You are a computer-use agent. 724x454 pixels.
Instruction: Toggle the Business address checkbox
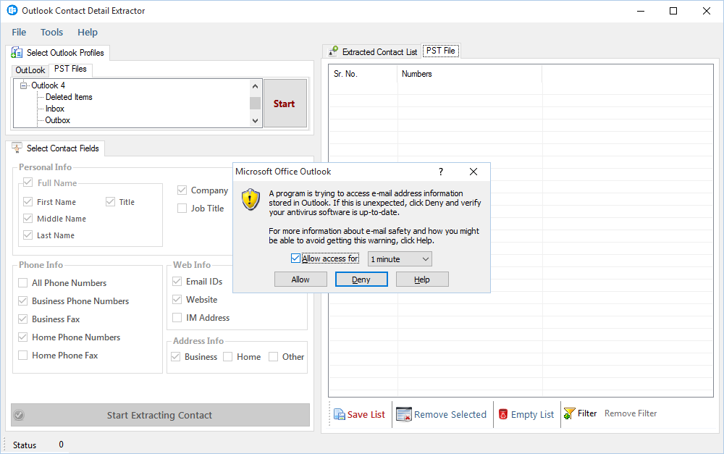click(175, 356)
